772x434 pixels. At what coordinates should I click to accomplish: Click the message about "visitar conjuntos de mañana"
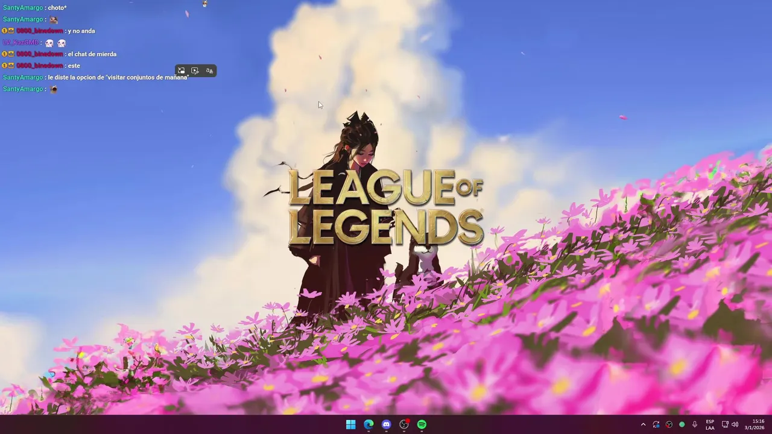[x=118, y=77]
